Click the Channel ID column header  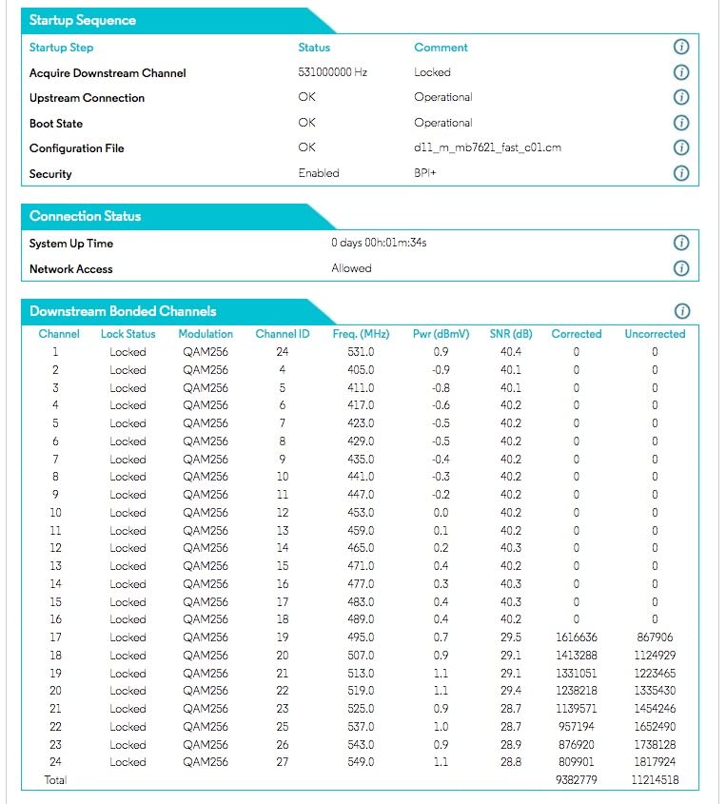pyautogui.click(x=283, y=334)
